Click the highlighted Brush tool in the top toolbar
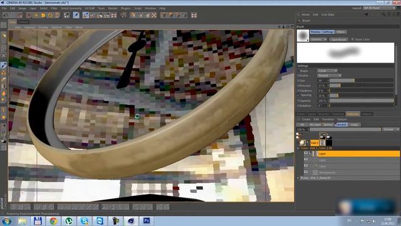Viewport: 401px width, 226px height. click(x=76, y=15)
